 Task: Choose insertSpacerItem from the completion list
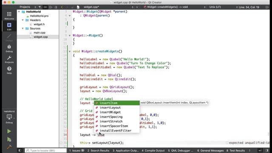click(x=117, y=126)
